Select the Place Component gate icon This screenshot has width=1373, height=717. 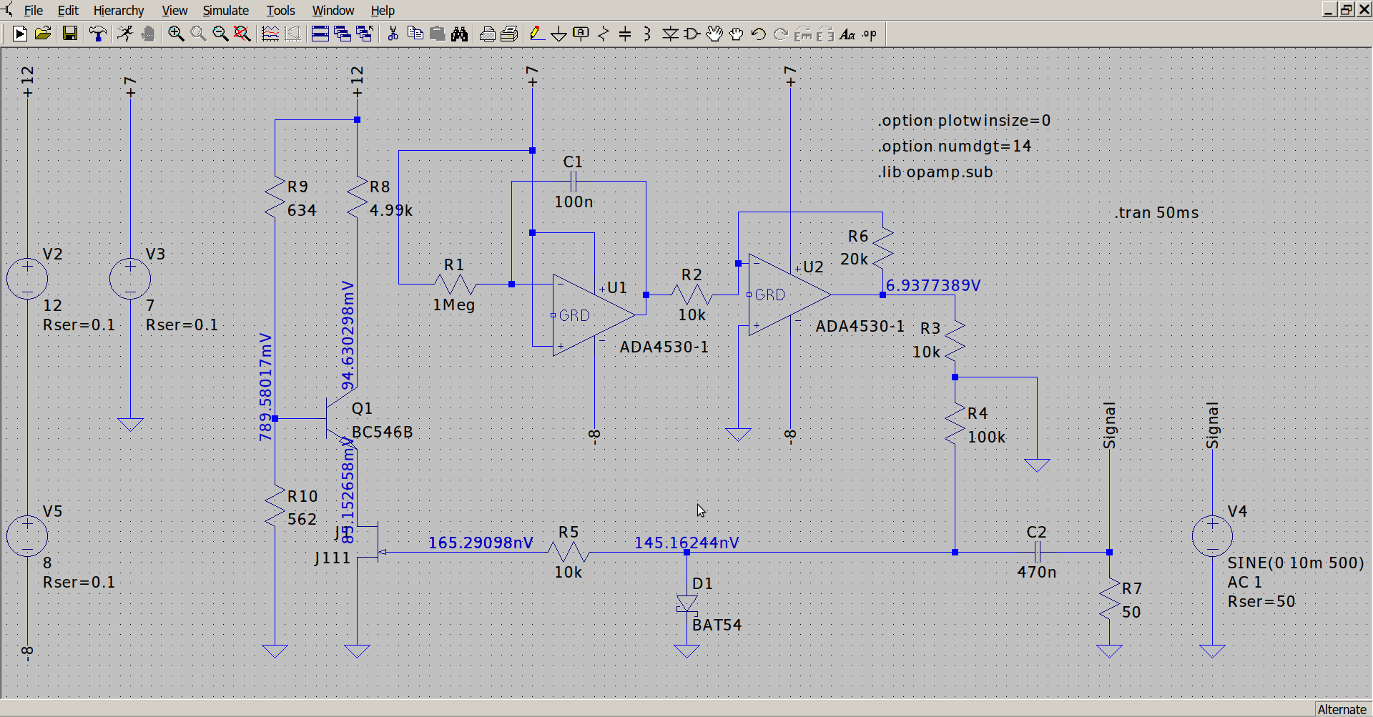[692, 34]
